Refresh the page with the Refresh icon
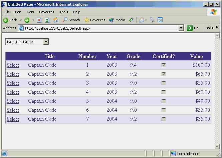This screenshot has width=222, height=158. point(47,20)
